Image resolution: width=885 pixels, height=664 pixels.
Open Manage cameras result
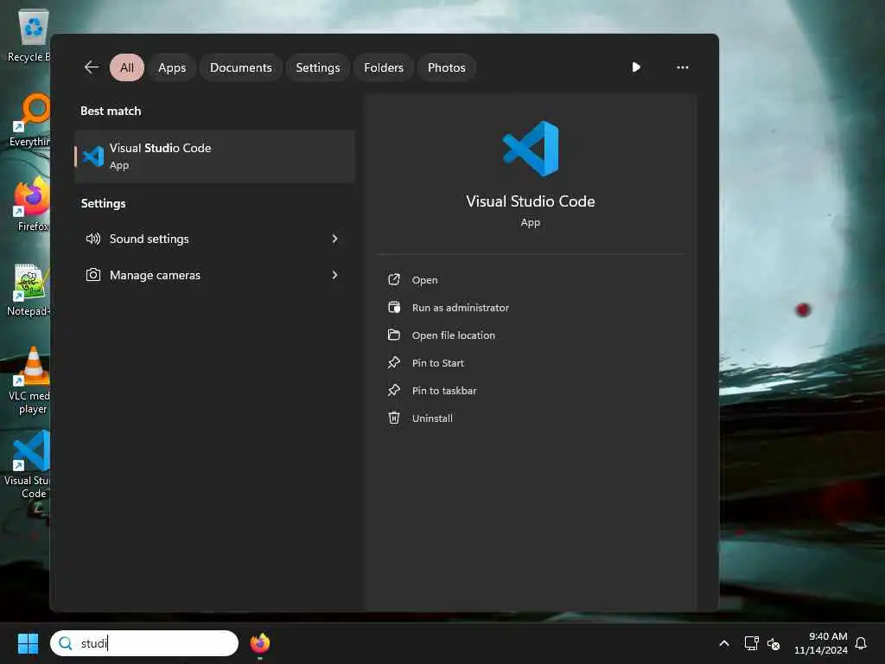coord(214,275)
